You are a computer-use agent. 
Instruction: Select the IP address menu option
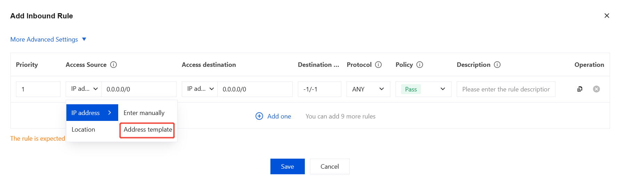[x=92, y=113]
